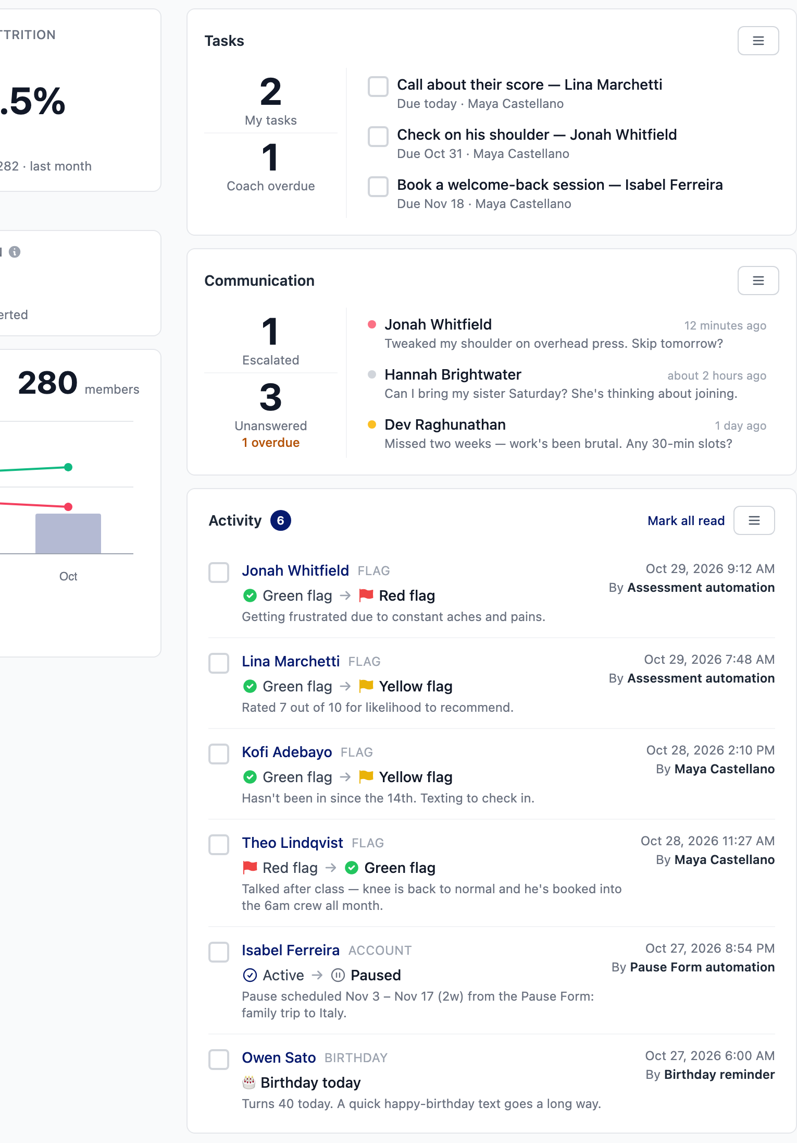
Task: Click the '1 overdue' unanswered indicator
Action: click(271, 443)
